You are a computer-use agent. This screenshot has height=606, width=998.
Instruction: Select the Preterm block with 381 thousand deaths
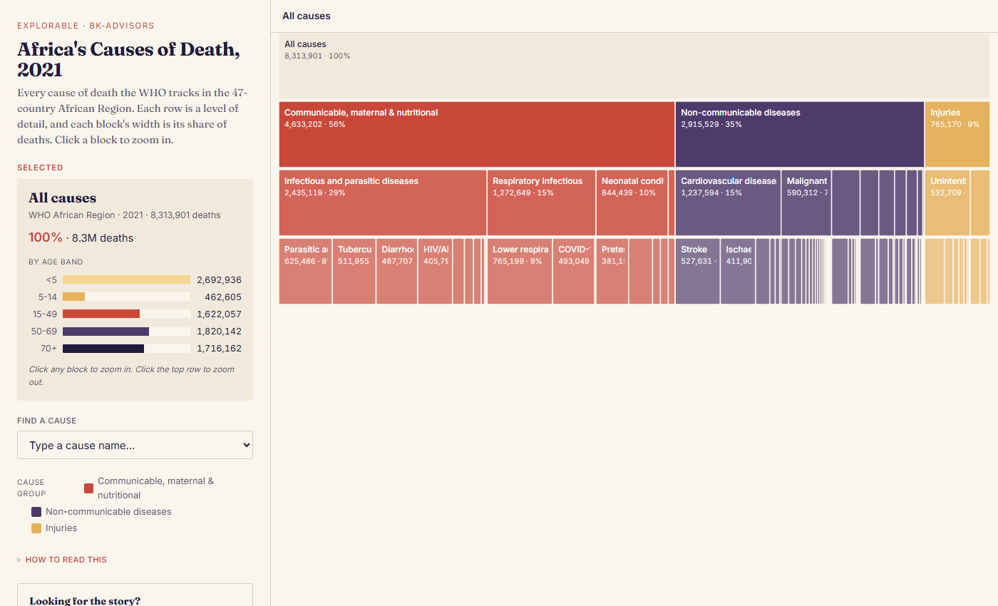coord(612,271)
